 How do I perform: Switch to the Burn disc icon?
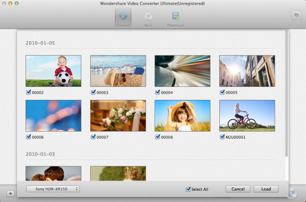(148, 16)
